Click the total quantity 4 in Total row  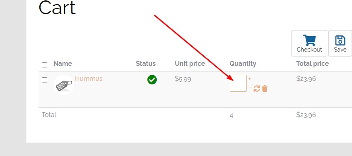231,115
